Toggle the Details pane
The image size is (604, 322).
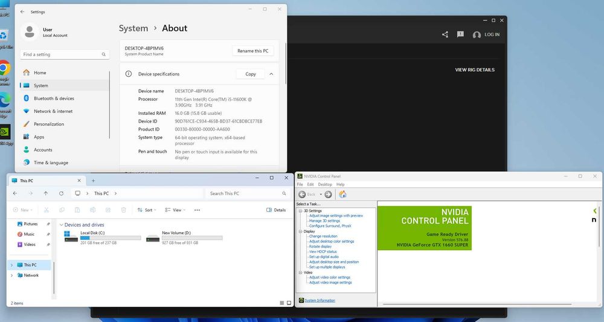(276, 210)
